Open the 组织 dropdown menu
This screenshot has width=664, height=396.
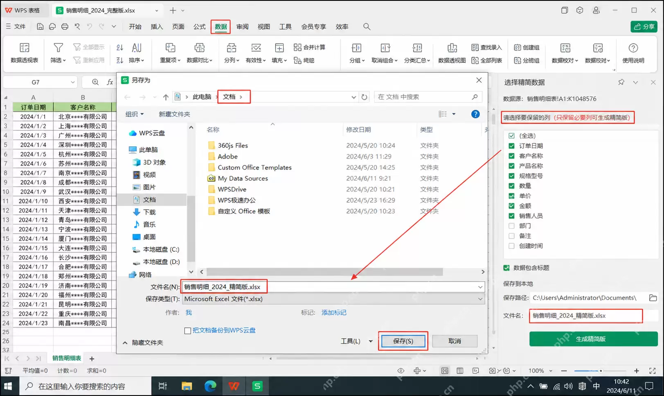(134, 114)
